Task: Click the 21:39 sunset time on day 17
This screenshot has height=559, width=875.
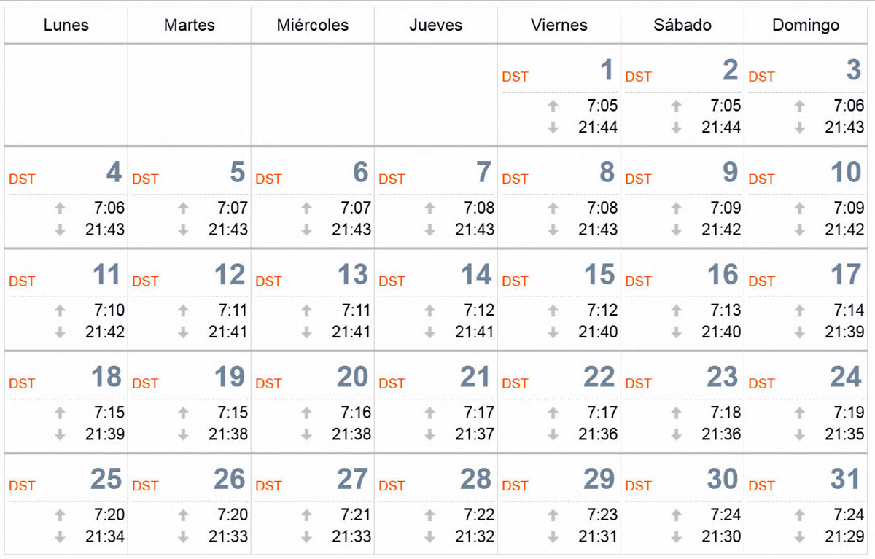Action: point(844,332)
